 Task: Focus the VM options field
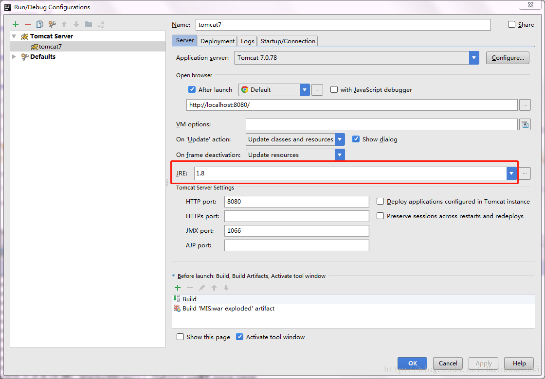(381, 124)
